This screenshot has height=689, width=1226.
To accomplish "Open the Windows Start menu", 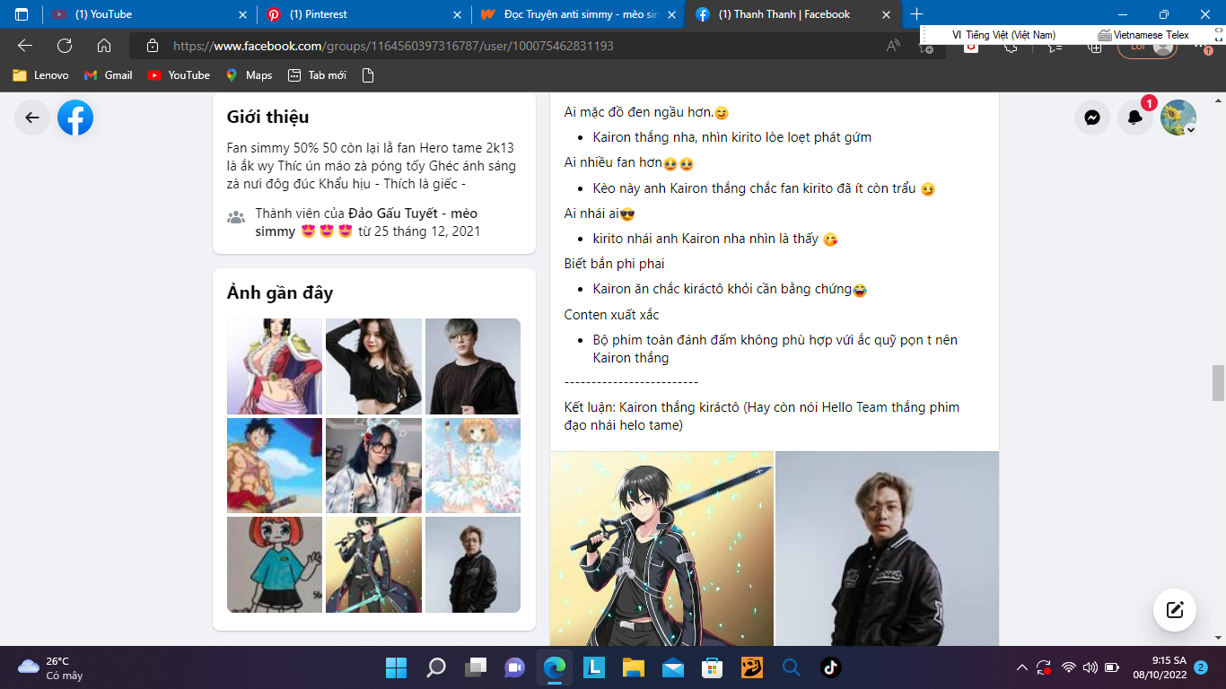I will [396, 667].
